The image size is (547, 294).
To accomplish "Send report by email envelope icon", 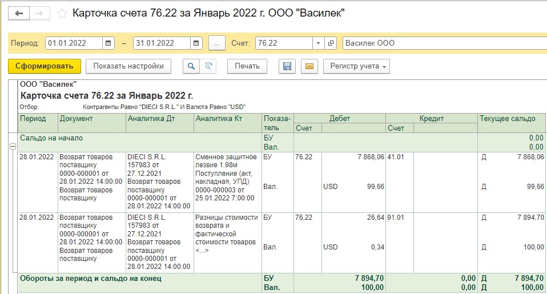I will (309, 66).
